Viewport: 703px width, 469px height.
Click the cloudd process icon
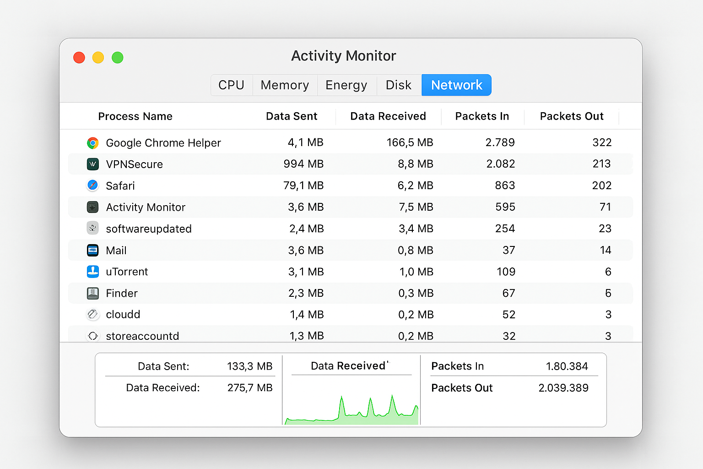click(93, 314)
